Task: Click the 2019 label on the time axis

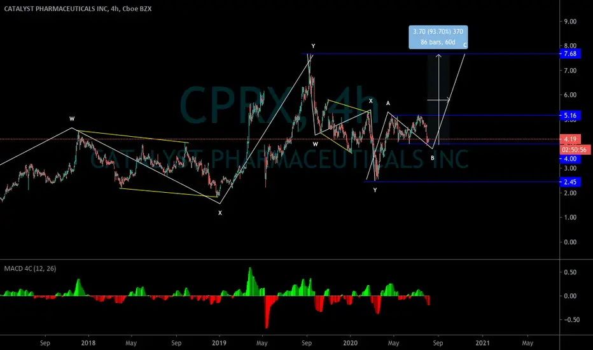Action: click(219, 343)
